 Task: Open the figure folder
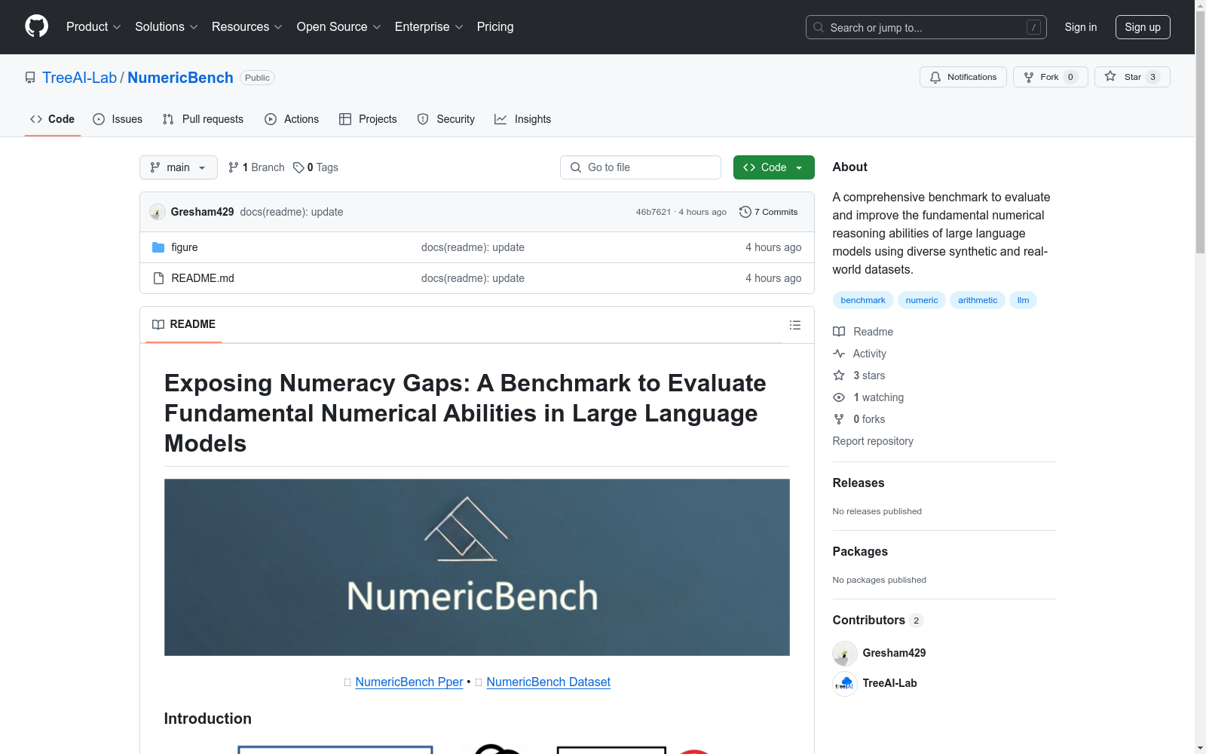pos(185,247)
